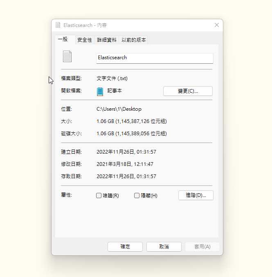Open the 詳細資料 tab
This screenshot has width=272, height=277.
(107, 40)
